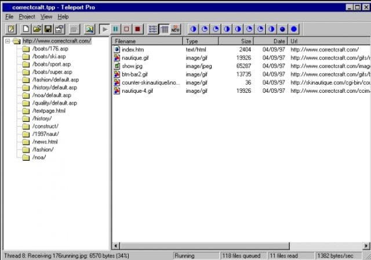Sort by the Filename column header

point(148,41)
